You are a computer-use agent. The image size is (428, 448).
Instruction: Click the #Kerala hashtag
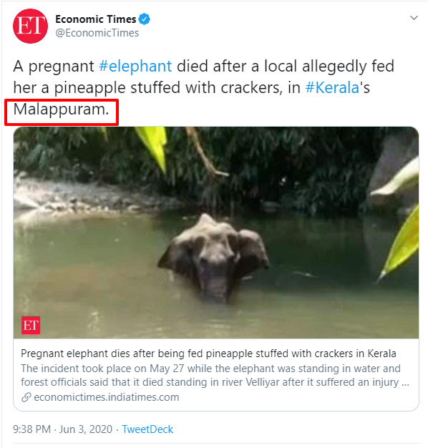click(332, 87)
